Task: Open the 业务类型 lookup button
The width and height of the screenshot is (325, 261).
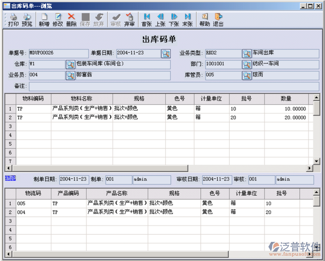Action: point(247,54)
